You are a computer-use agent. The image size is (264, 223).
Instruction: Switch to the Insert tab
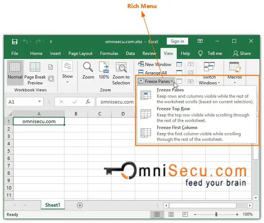(55, 53)
